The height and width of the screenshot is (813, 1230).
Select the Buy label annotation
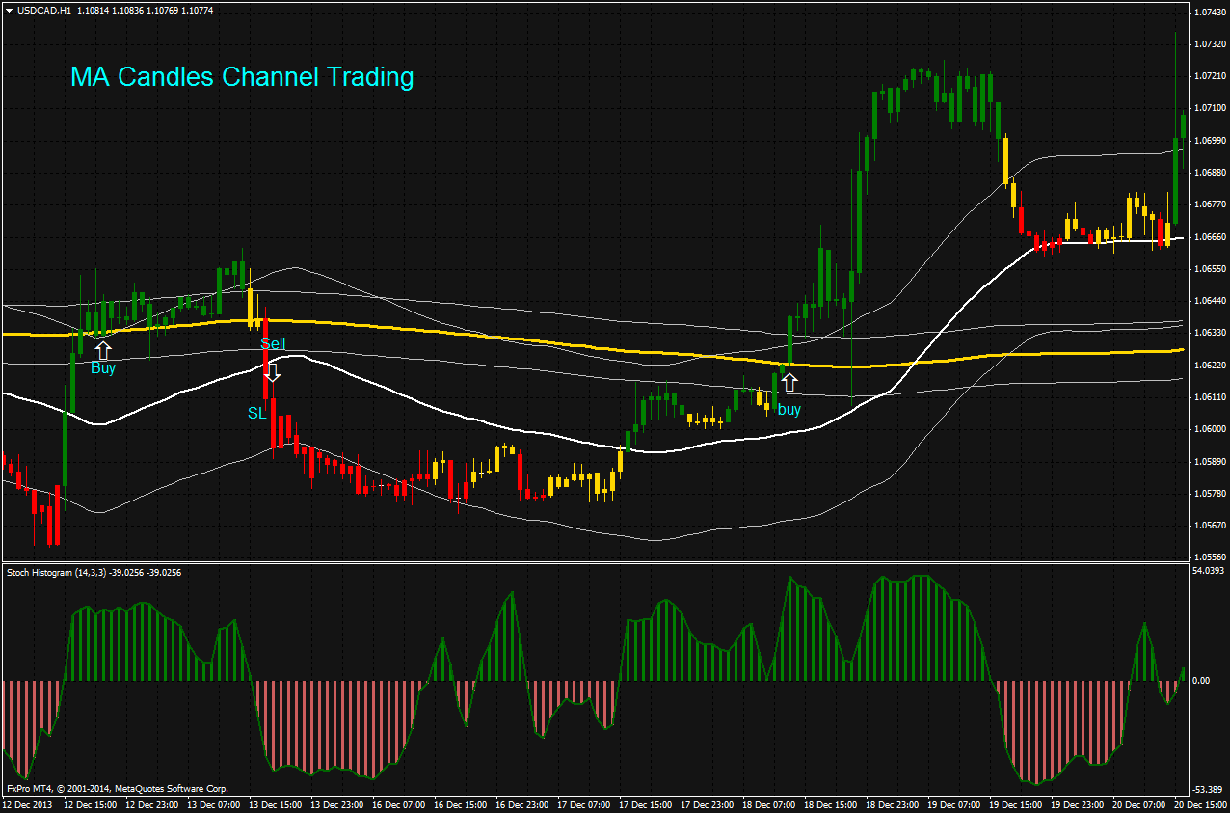pyautogui.click(x=102, y=367)
